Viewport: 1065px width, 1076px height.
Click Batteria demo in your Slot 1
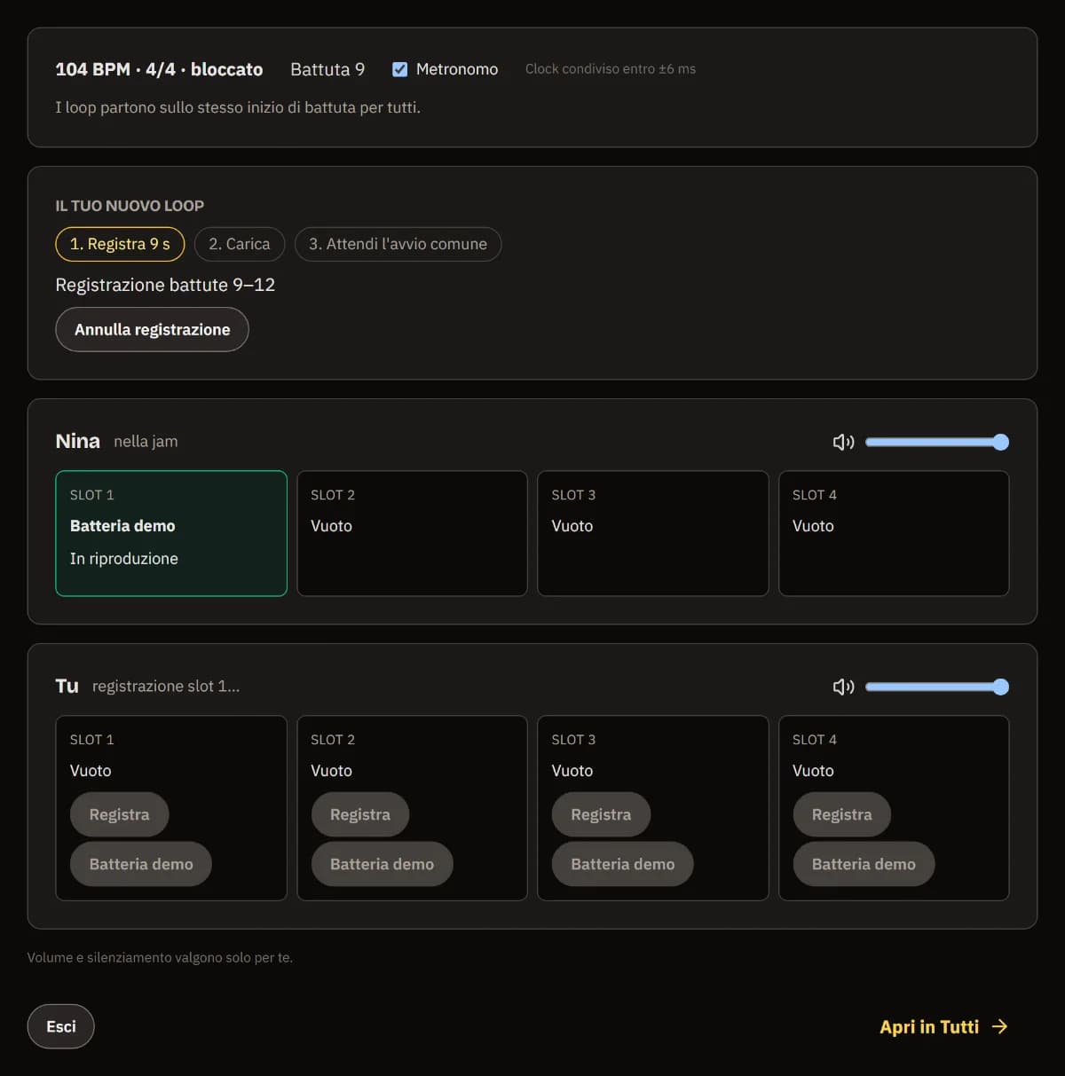141,864
